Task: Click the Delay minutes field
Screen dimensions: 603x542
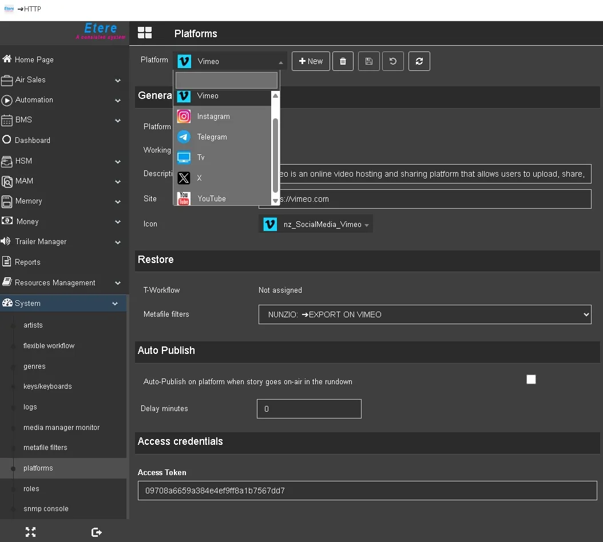Action: tap(309, 409)
